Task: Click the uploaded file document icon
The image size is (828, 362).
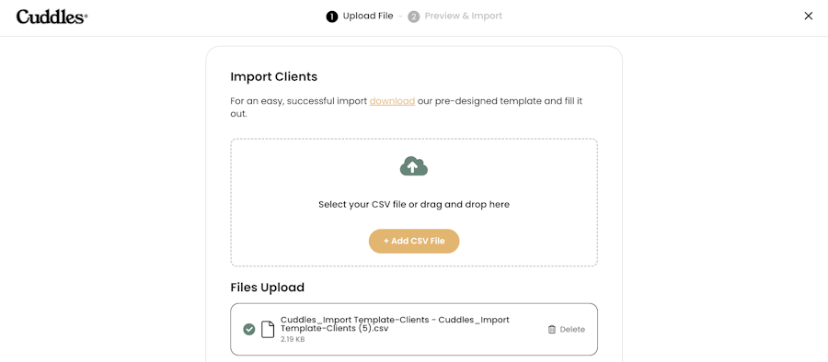Action: (269, 329)
